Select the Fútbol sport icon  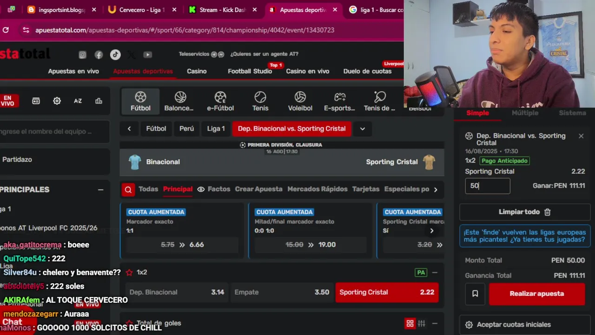click(140, 101)
